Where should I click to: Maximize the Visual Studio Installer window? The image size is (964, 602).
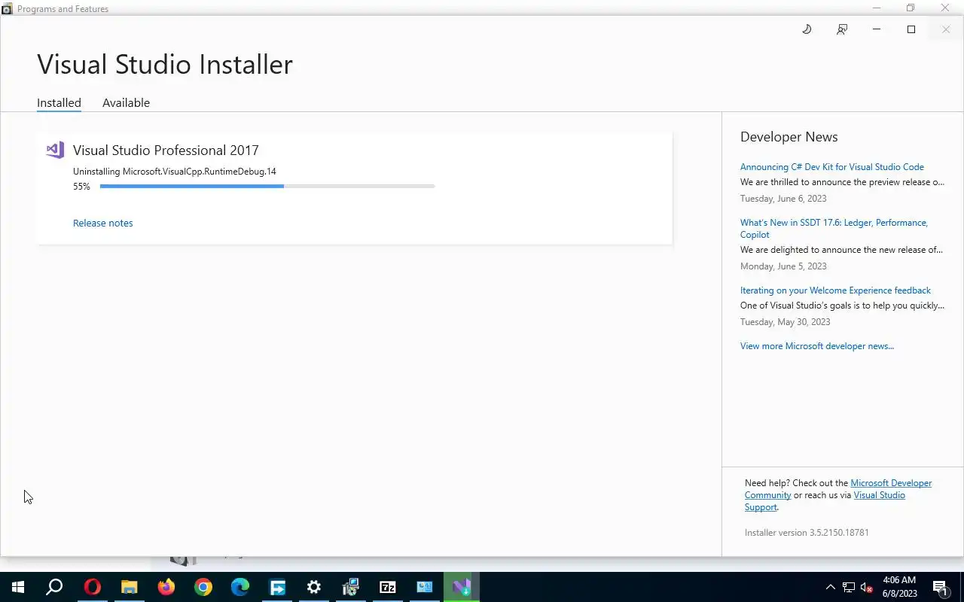(x=911, y=29)
